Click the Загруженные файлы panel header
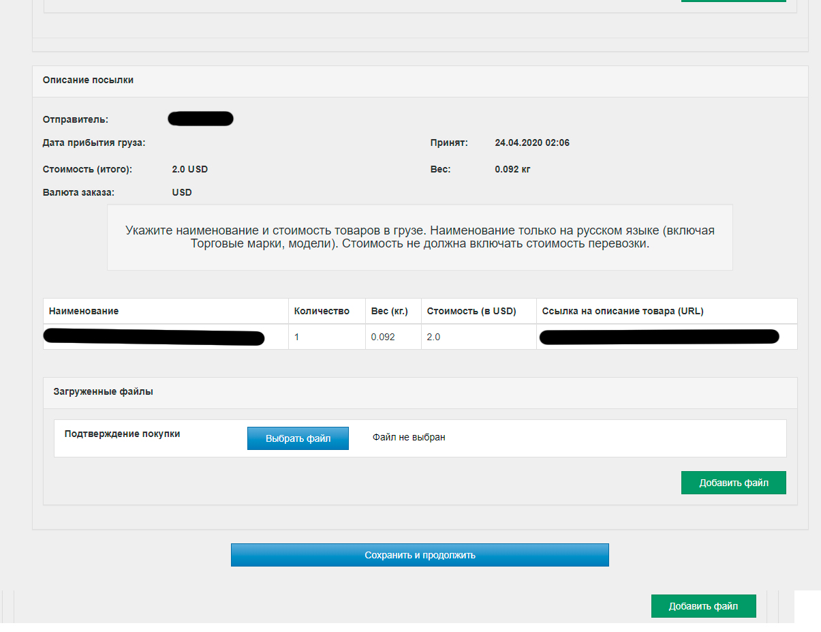 pyautogui.click(x=103, y=392)
